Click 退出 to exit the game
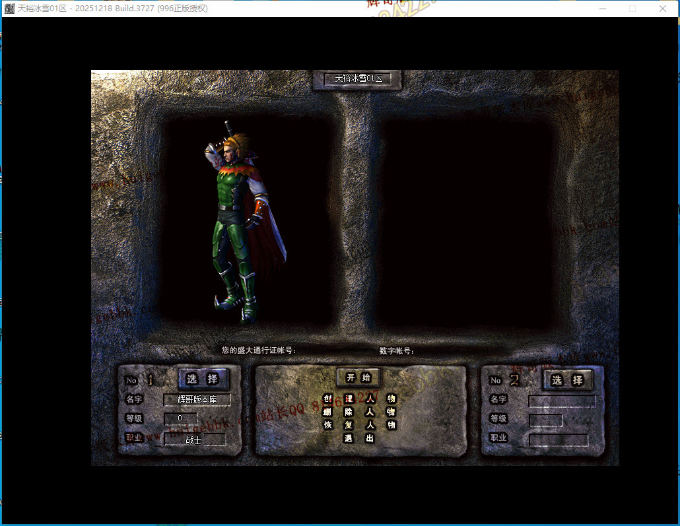The image size is (680, 526). (359, 438)
